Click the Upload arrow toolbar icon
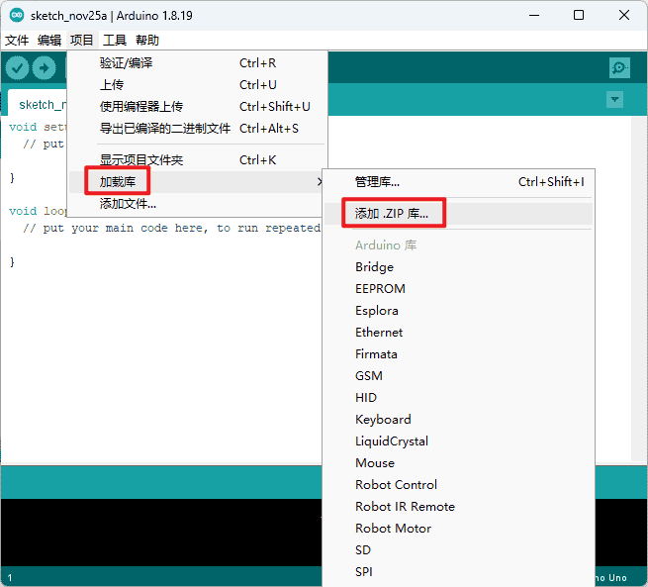This screenshot has height=587, width=648. 45,67
